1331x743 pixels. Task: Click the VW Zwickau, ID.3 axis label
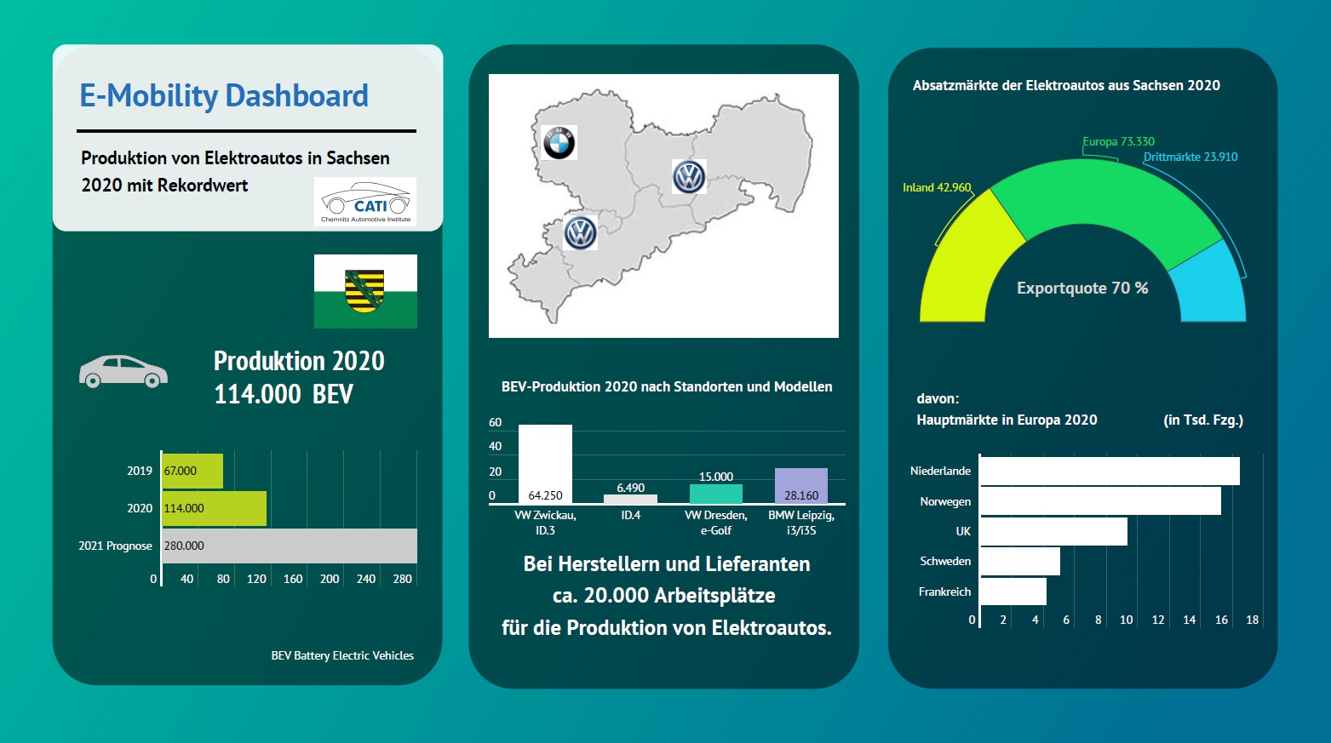pyautogui.click(x=545, y=523)
